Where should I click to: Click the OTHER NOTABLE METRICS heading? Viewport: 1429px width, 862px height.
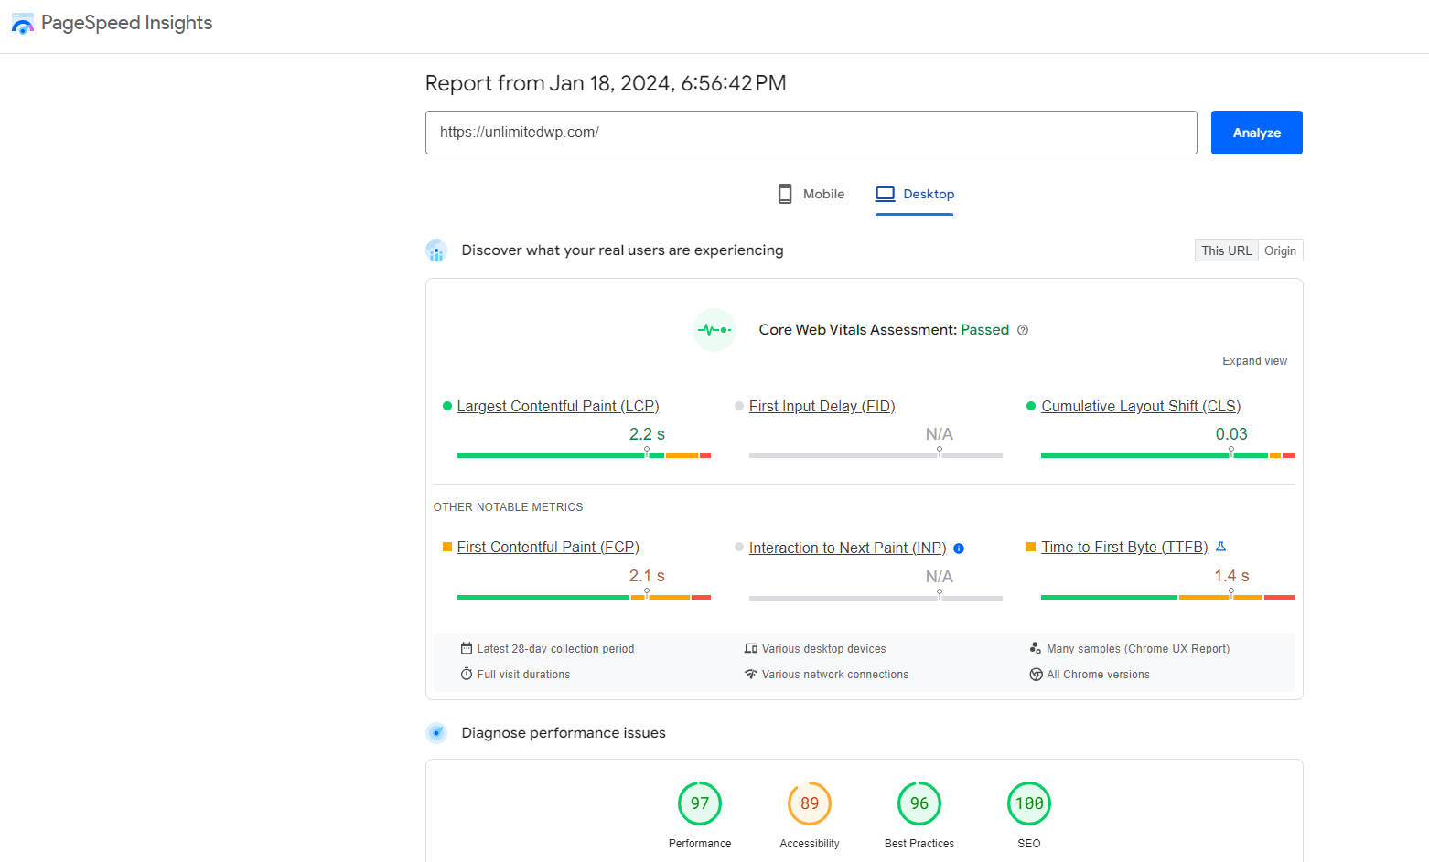click(x=508, y=507)
